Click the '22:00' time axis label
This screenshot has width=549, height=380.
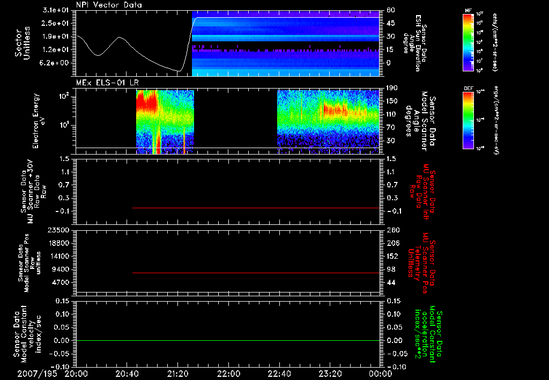coord(228,374)
